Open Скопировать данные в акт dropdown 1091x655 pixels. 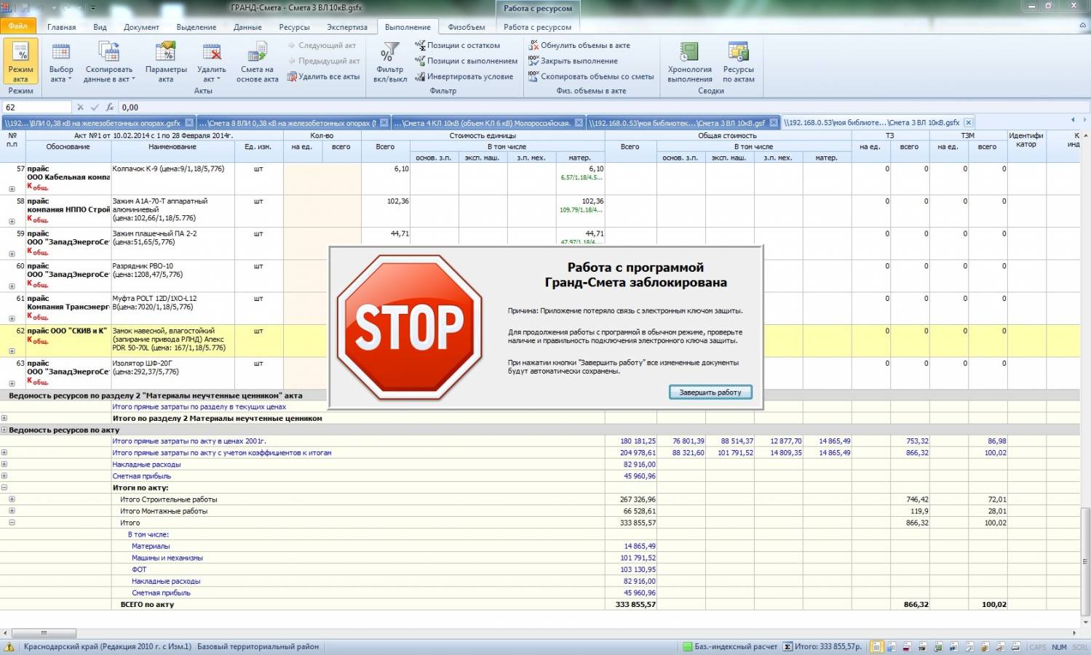tap(108, 62)
